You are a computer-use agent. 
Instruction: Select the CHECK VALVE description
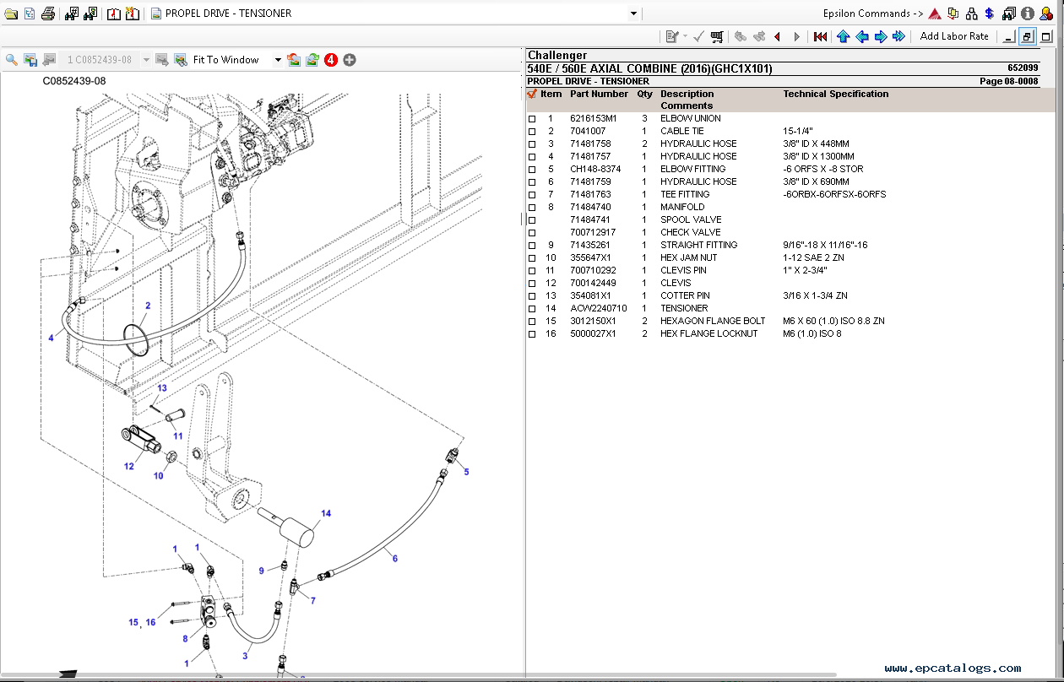[x=690, y=233]
